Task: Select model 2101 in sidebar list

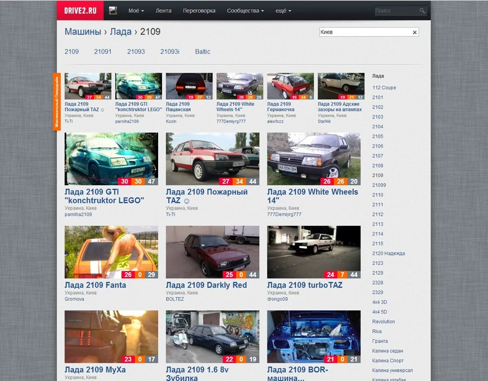Action: click(378, 98)
